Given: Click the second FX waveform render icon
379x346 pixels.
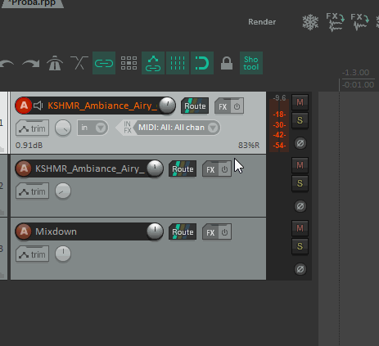Looking at the screenshot, I should pos(360,22).
